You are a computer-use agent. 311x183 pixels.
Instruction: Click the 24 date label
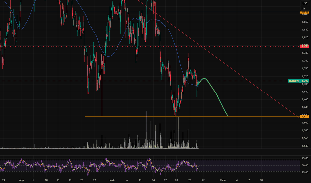(4, 180)
